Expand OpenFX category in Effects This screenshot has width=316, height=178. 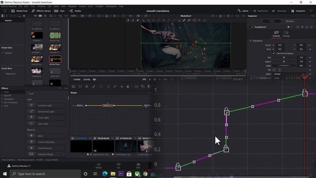click(2, 95)
